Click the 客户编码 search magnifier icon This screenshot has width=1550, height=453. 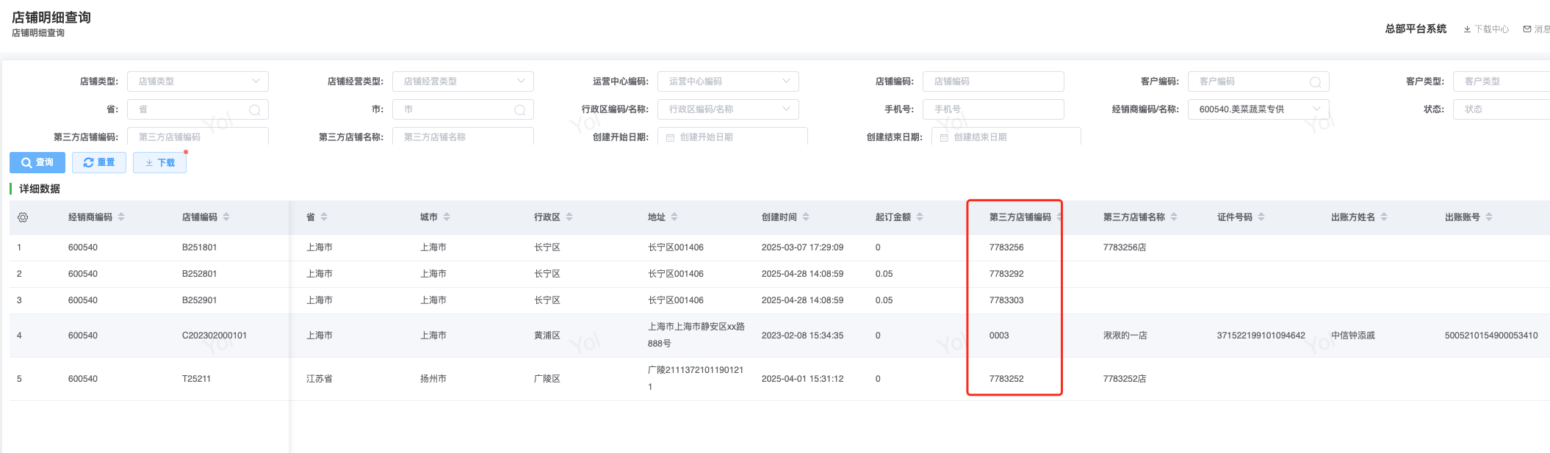coord(1315,82)
